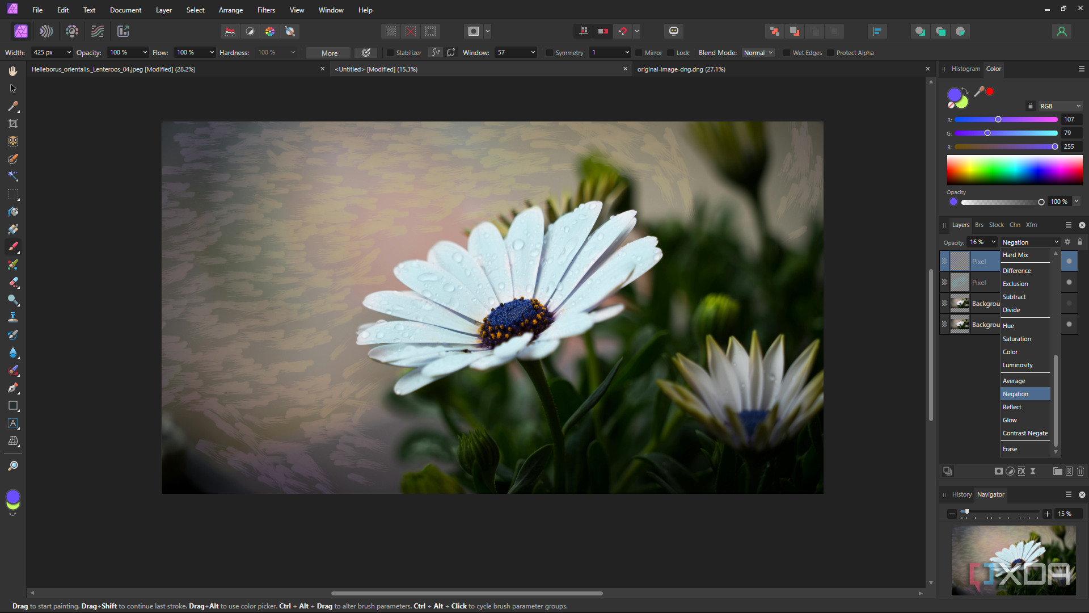Open the Filters menu
The width and height of the screenshot is (1089, 613).
(266, 10)
